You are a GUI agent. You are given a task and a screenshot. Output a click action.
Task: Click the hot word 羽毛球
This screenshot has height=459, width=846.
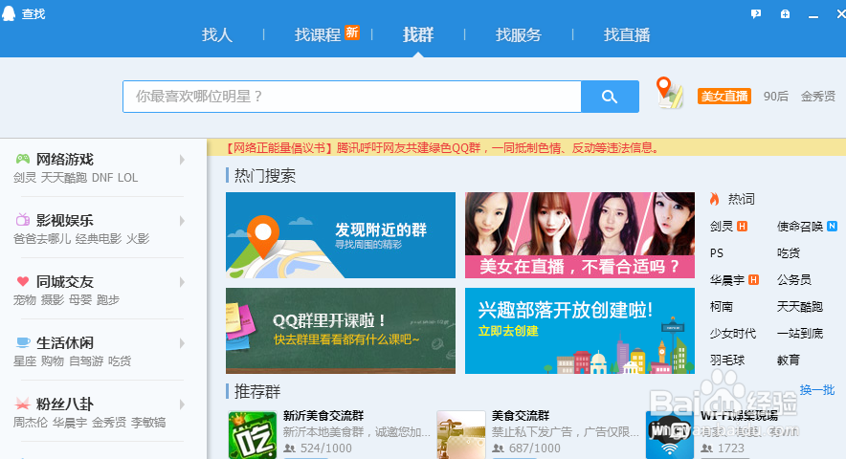pyautogui.click(x=727, y=360)
